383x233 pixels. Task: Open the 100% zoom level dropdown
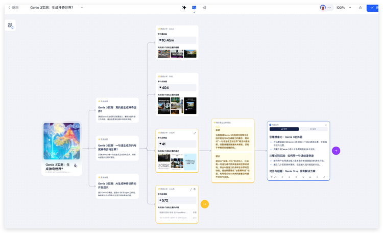point(344,8)
